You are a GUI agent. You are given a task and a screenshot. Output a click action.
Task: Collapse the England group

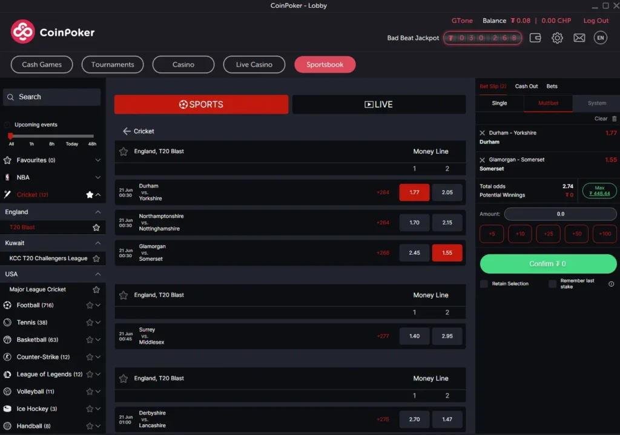point(97,212)
